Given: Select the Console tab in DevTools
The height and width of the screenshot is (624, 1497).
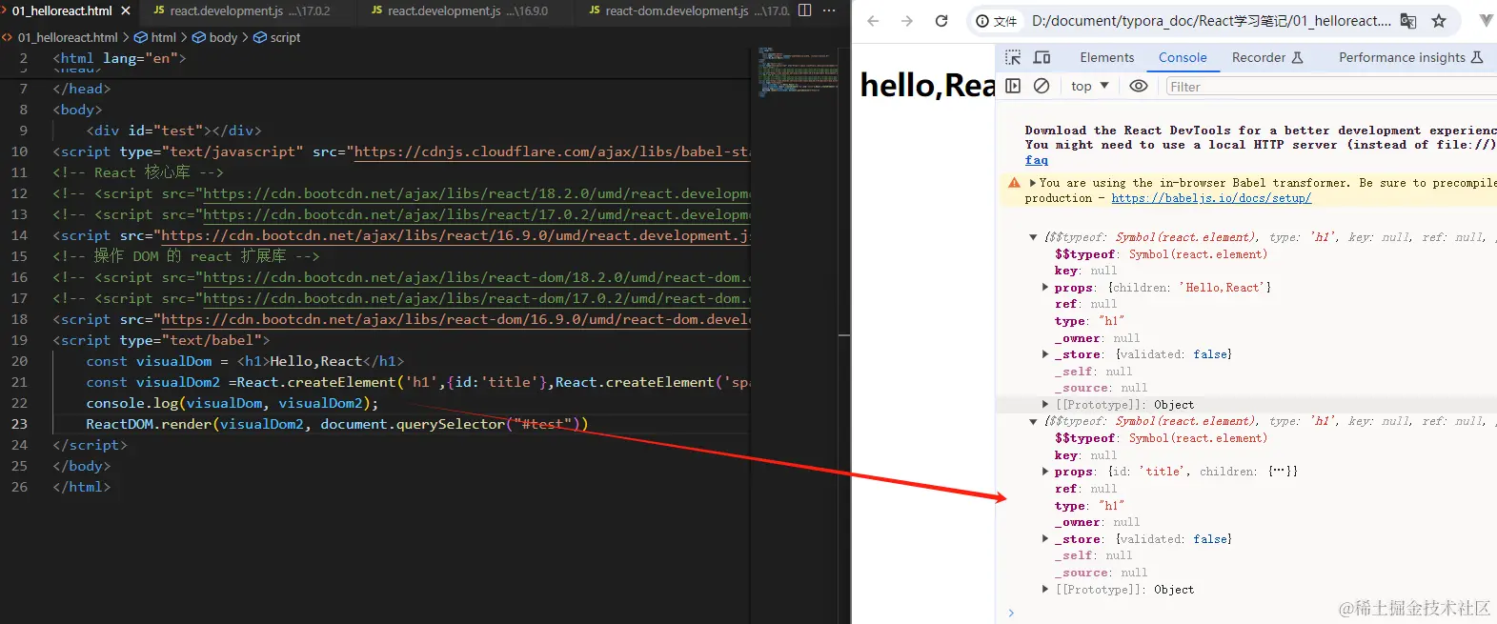Looking at the screenshot, I should pyautogui.click(x=1183, y=57).
